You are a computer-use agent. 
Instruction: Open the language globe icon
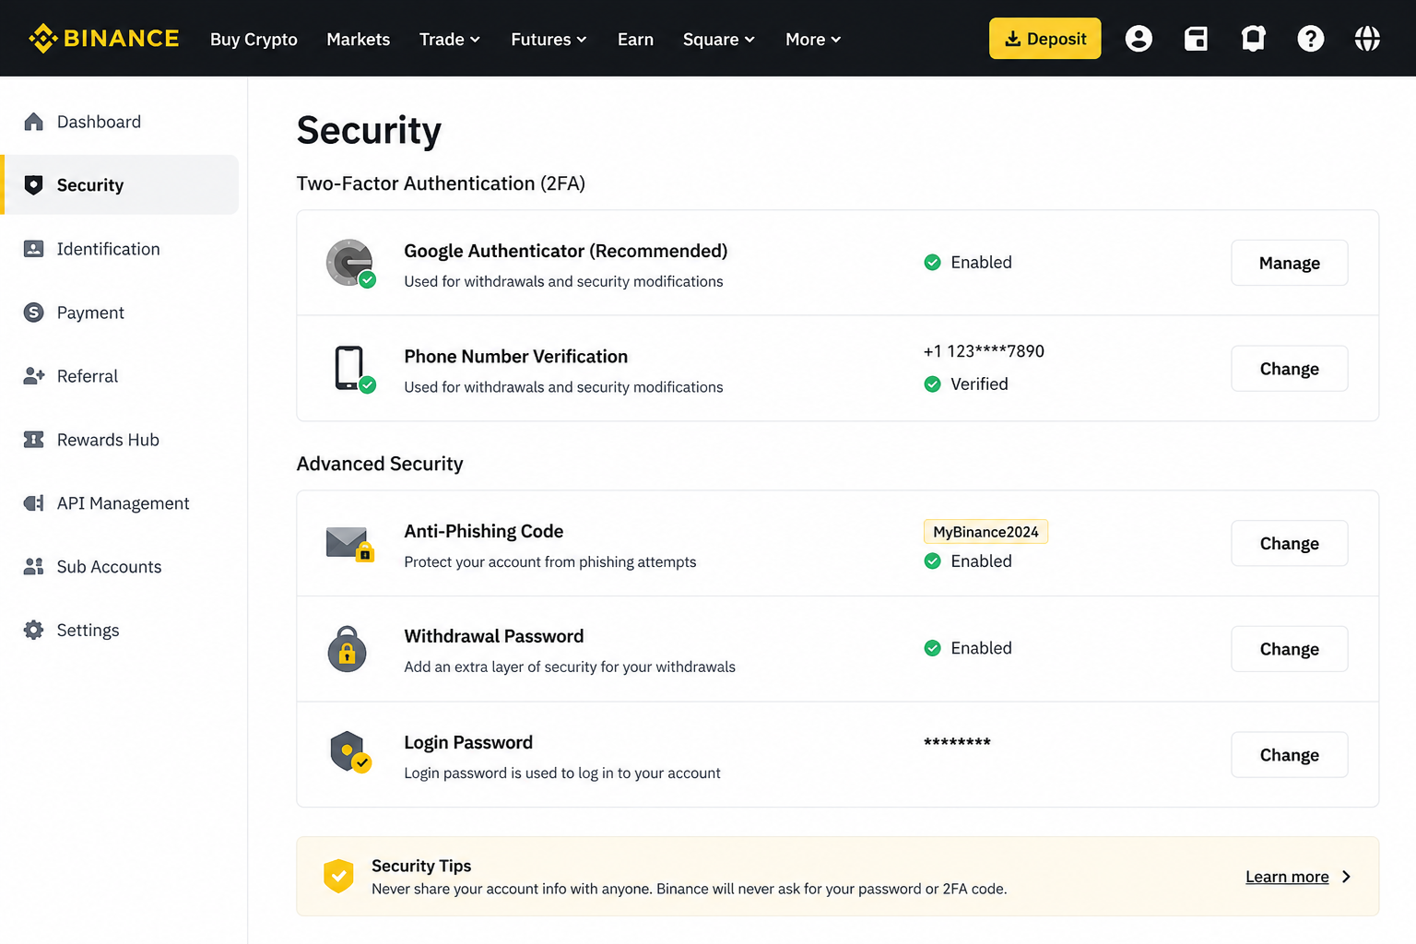1367,39
